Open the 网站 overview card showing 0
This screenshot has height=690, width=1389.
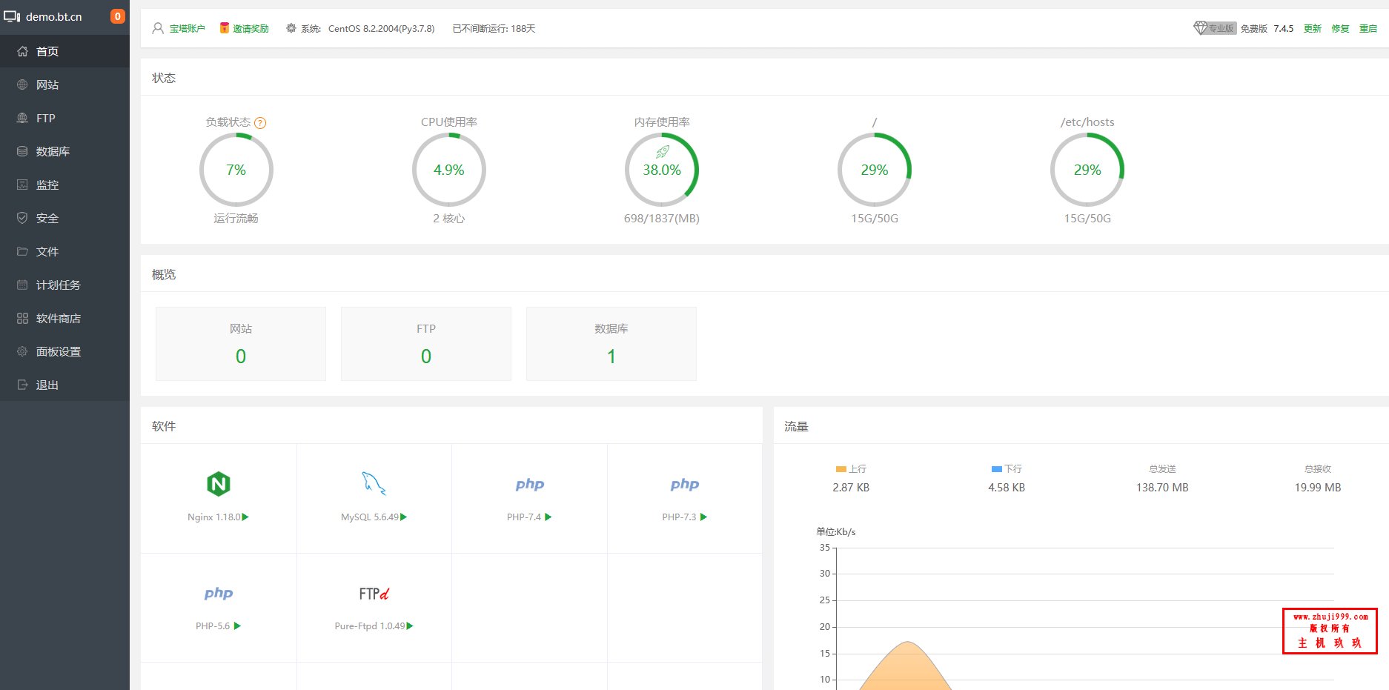241,344
